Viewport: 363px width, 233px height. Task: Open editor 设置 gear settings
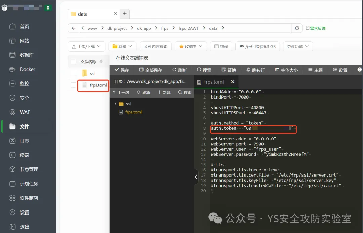click(x=340, y=70)
